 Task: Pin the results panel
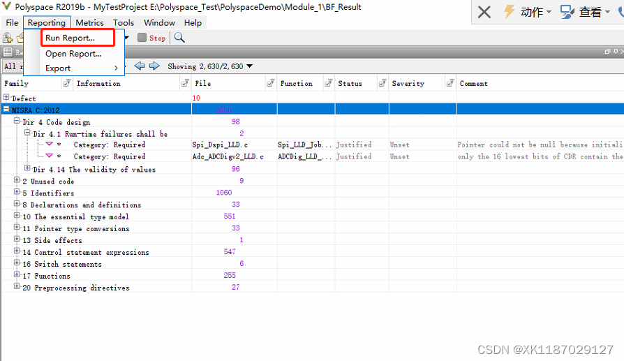(x=615, y=52)
